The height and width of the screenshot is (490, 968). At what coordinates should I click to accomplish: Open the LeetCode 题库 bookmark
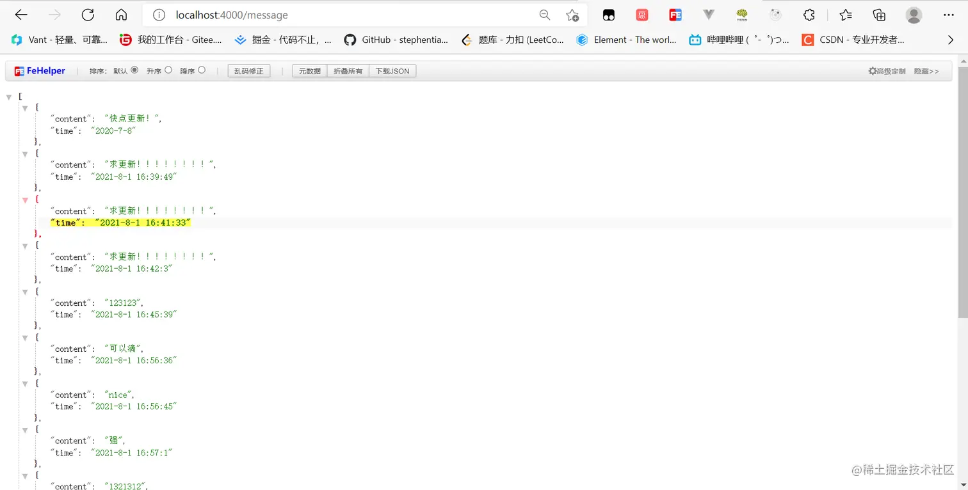point(512,40)
